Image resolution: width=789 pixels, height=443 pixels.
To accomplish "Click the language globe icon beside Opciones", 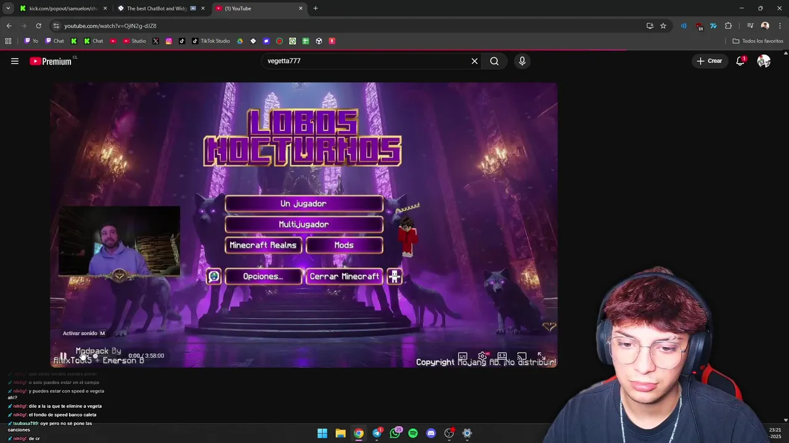I will (x=213, y=276).
